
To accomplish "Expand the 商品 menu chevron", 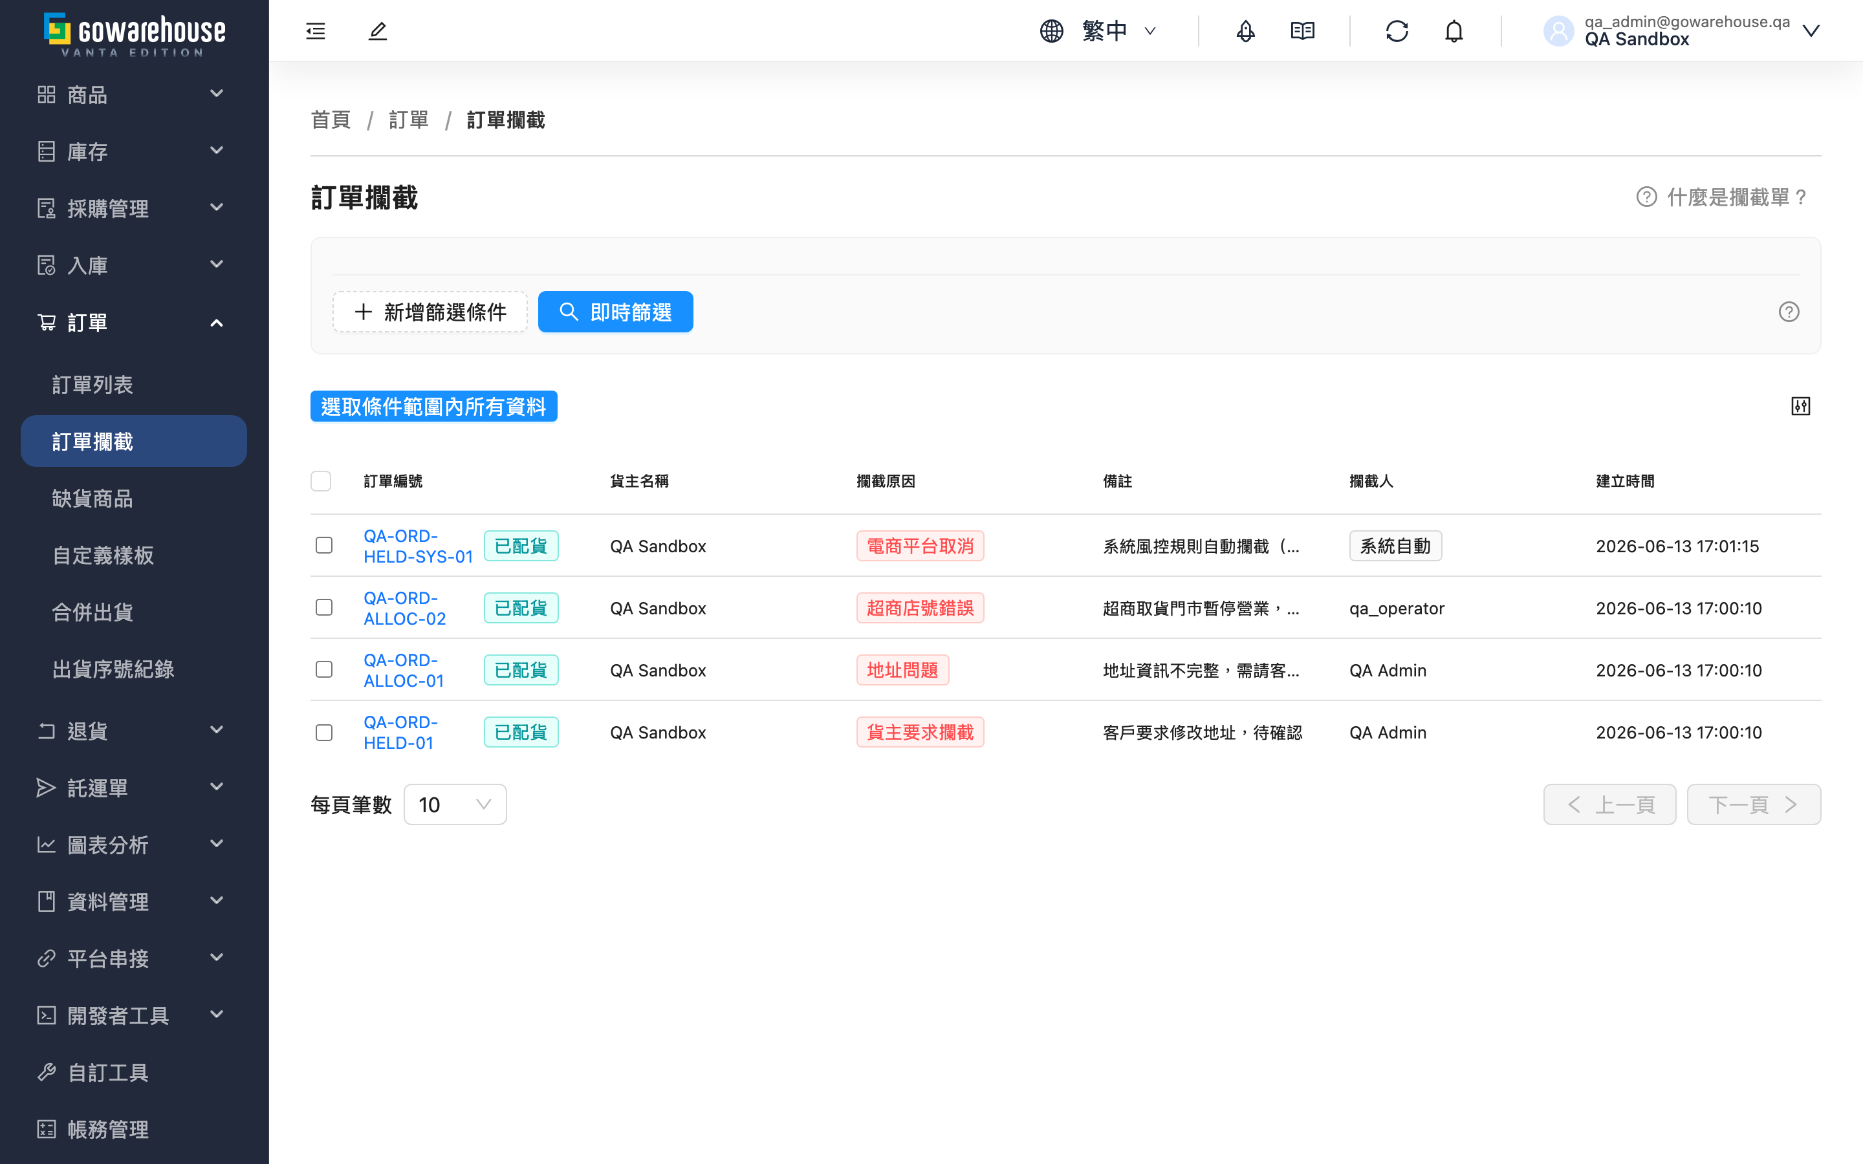I will (x=217, y=93).
